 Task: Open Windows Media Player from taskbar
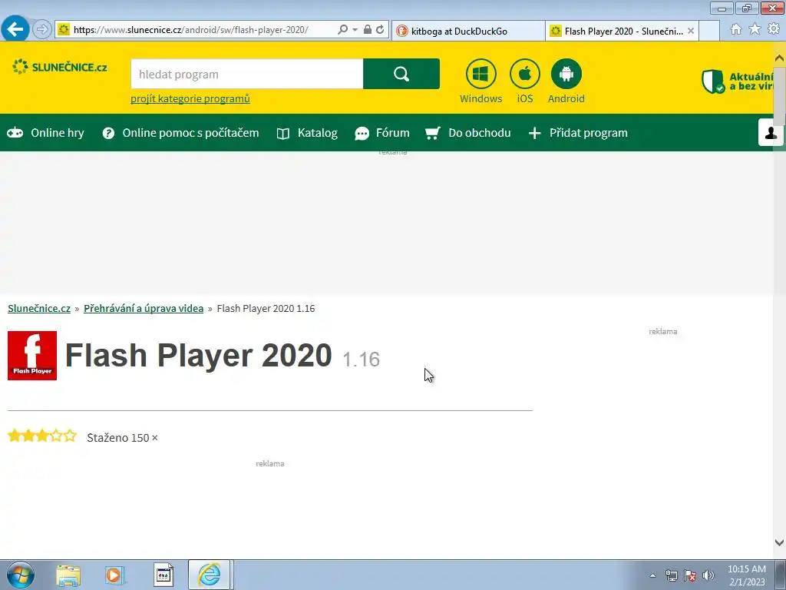pos(115,575)
